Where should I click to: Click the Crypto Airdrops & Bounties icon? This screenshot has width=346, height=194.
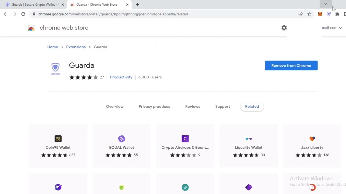pos(185,139)
